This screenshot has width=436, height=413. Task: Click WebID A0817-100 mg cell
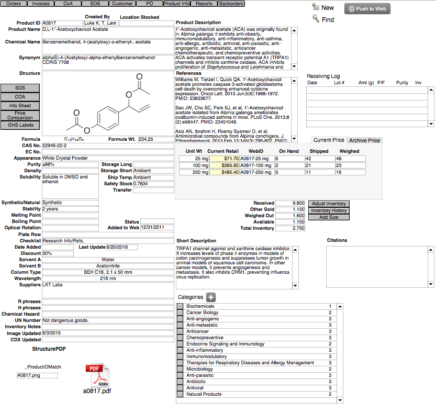tap(257, 165)
